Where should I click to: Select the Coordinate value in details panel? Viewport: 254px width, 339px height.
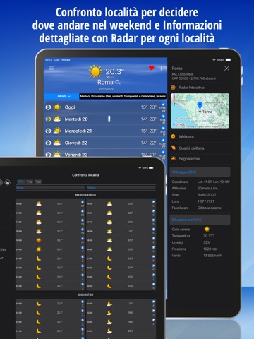[214, 182]
